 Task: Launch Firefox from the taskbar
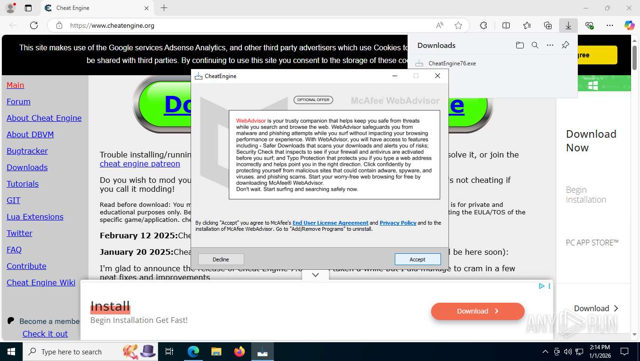click(x=240, y=352)
